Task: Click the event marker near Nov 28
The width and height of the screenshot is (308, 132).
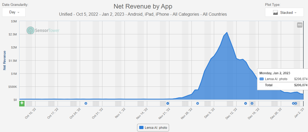Action: click(x=198, y=103)
